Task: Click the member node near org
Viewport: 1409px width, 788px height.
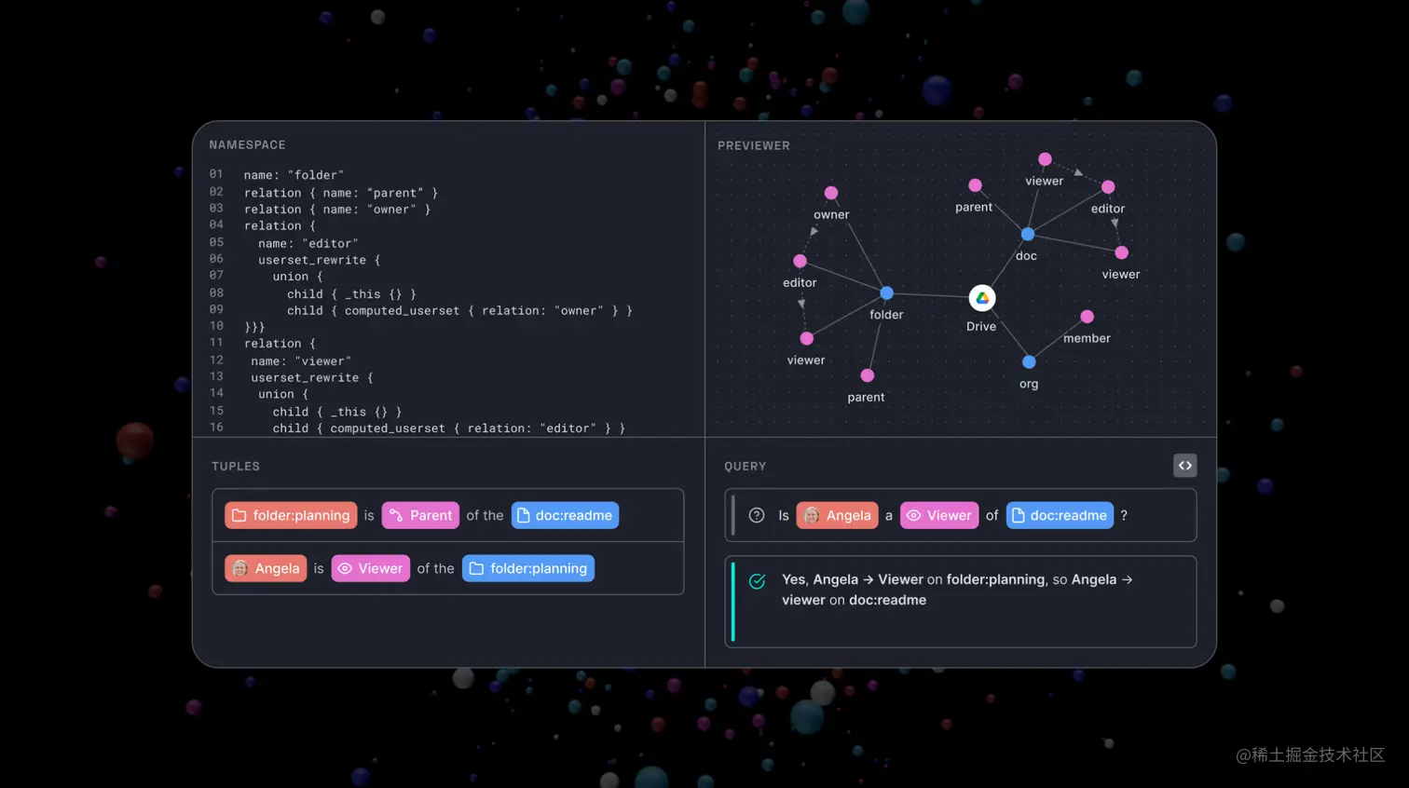Action: pos(1087,317)
